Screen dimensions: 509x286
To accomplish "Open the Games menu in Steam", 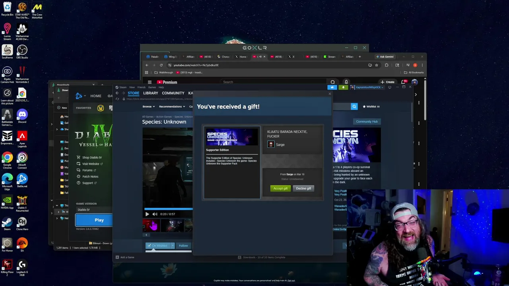I will coord(152,87).
